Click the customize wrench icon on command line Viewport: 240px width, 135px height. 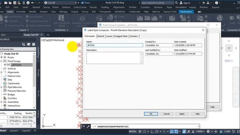point(88,126)
